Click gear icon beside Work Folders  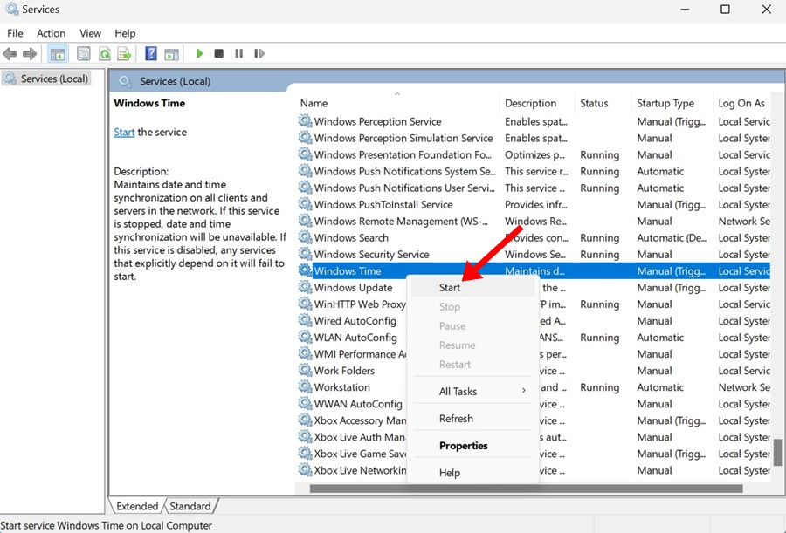[x=305, y=370]
